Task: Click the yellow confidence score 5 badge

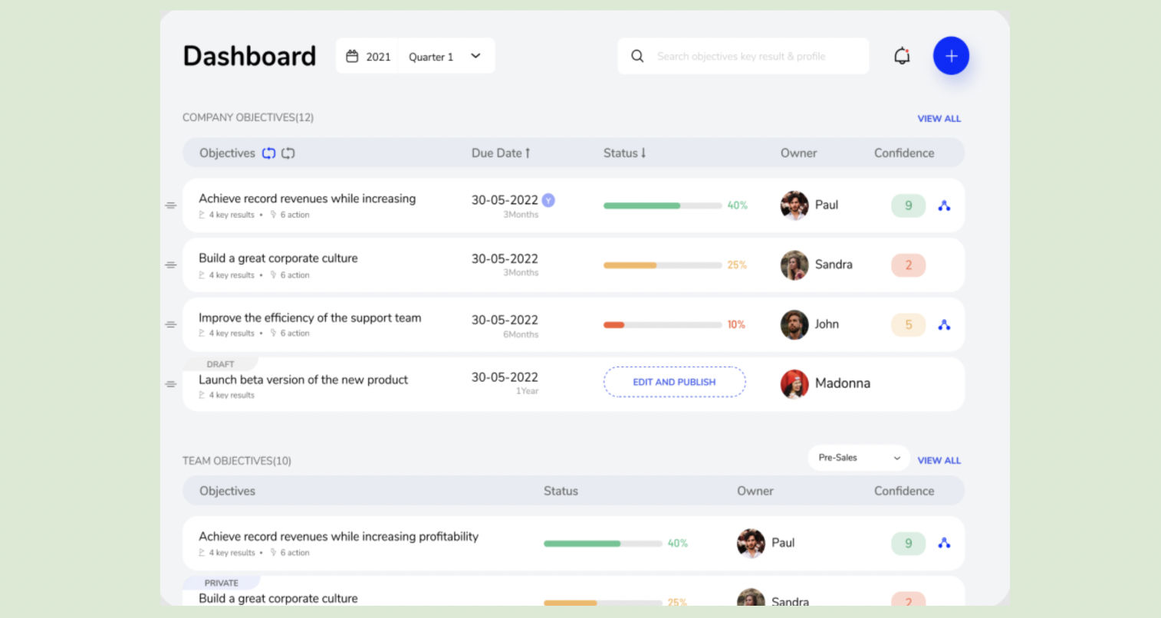Action: pos(909,325)
